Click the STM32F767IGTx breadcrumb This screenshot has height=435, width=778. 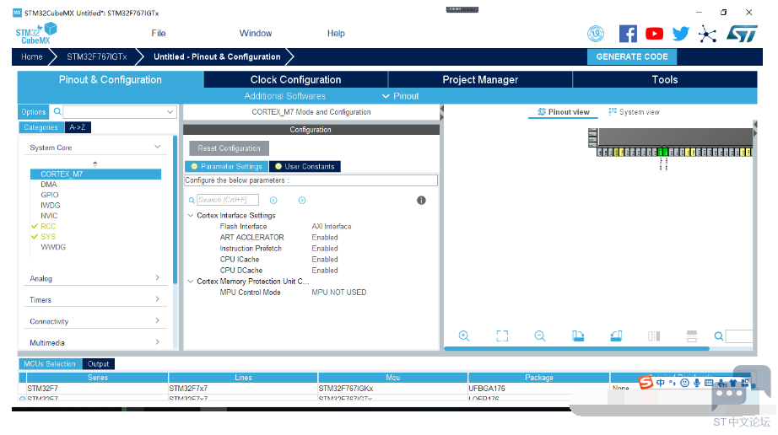(97, 57)
